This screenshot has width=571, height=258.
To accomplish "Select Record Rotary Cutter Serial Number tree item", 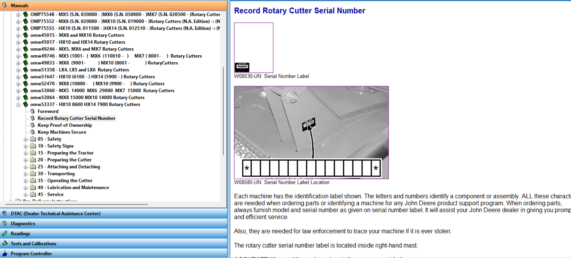I will pos(76,118).
